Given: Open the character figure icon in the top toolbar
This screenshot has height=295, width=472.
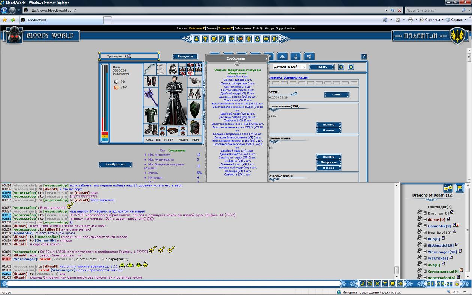Looking at the screenshot, I should (x=205, y=39).
